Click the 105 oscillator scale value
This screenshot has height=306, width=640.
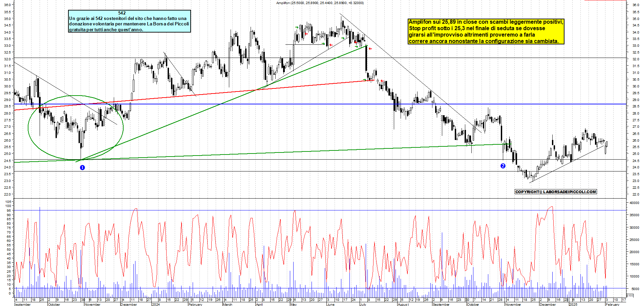tap(8, 201)
